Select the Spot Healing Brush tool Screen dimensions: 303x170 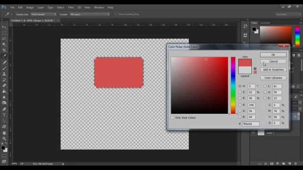pyautogui.click(x=4, y=62)
